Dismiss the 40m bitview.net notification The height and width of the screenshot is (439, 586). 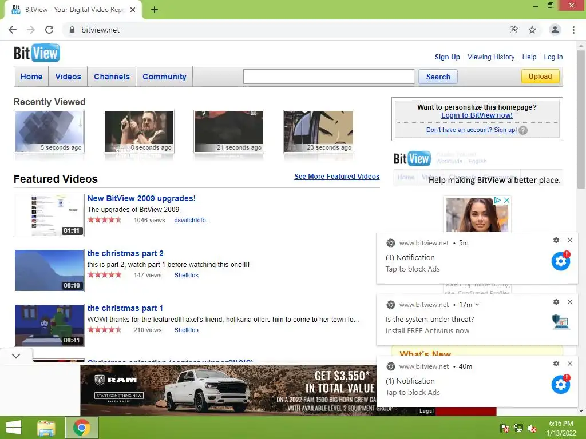[x=570, y=364]
